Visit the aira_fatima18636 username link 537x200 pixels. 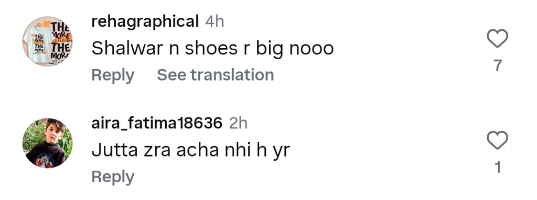click(157, 124)
